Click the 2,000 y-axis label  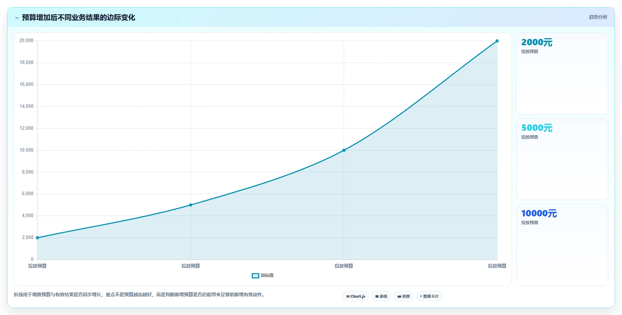[28, 238]
